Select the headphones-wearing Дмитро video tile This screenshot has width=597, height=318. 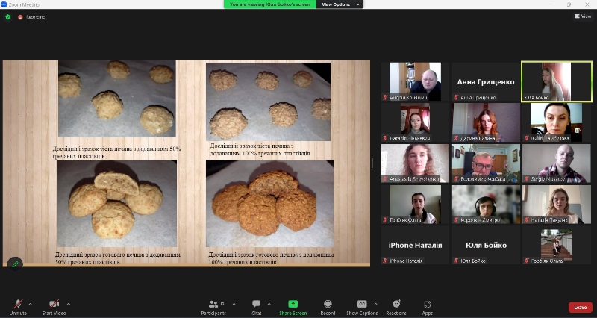(x=486, y=204)
